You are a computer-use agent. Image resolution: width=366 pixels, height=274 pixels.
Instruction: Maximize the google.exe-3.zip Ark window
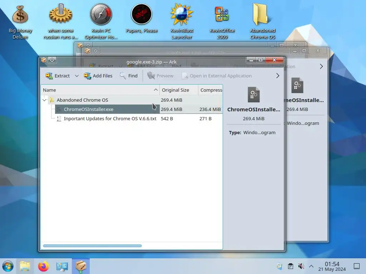coord(261,60)
